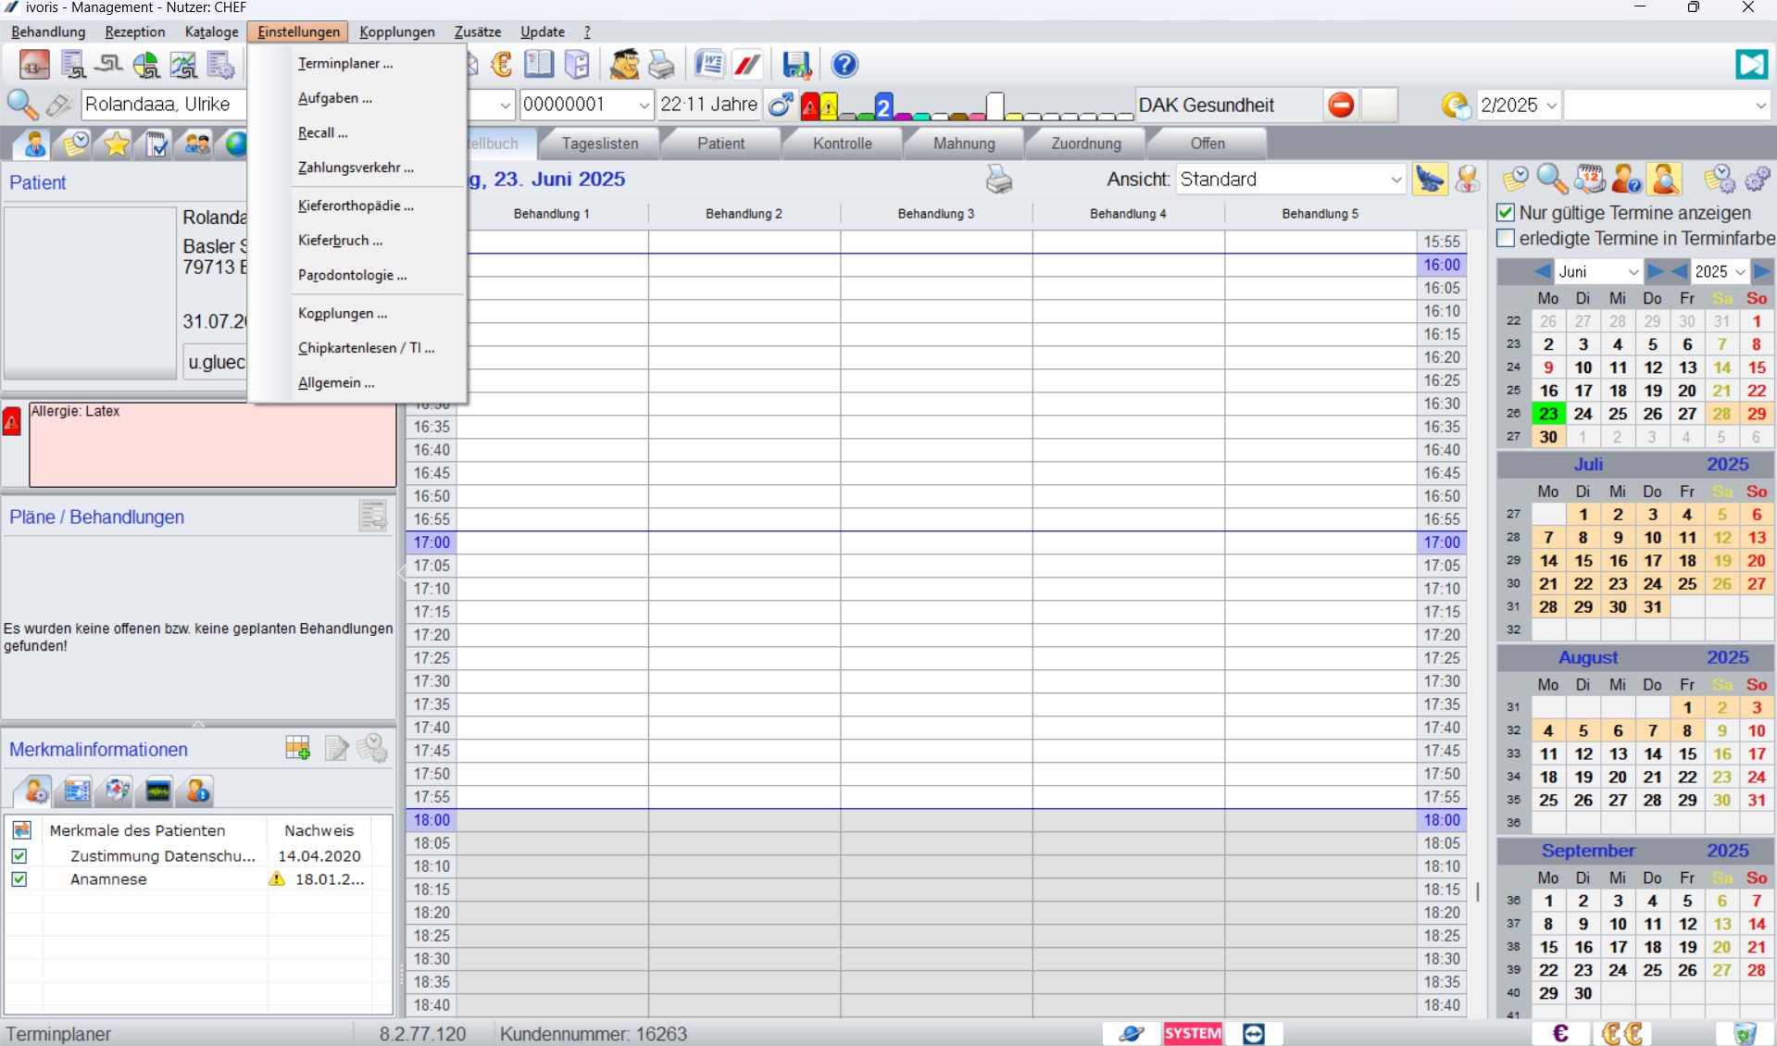Print the appointment book via small printer icon

(x=999, y=179)
